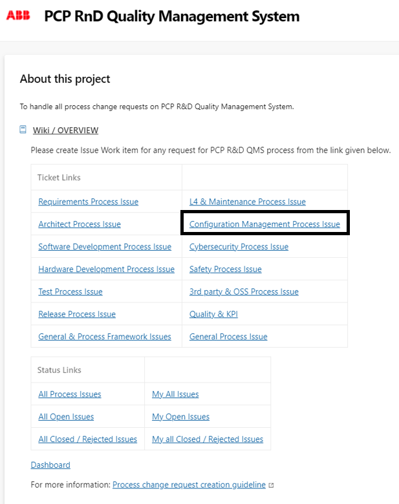Click the Ticket Links table header
This screenshot has height=504, width=399.
pyautogui.click(x=59, y=178)
